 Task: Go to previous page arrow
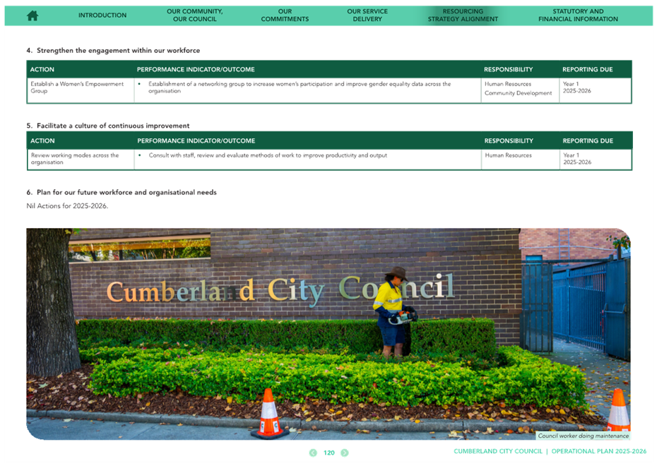[x=313, y=453]
